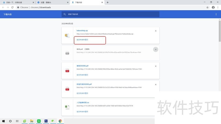The width and height of the screenshot is (221, 124).
Task: Open the .xls spreadsheet download link
Action: (x=83, y=103)
